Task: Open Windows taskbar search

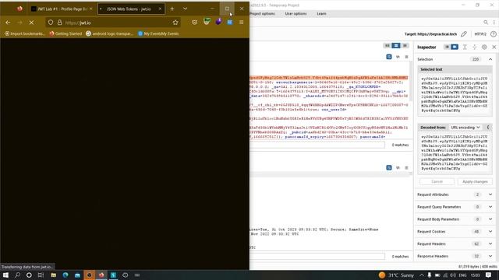Action: tap(17, 275)
